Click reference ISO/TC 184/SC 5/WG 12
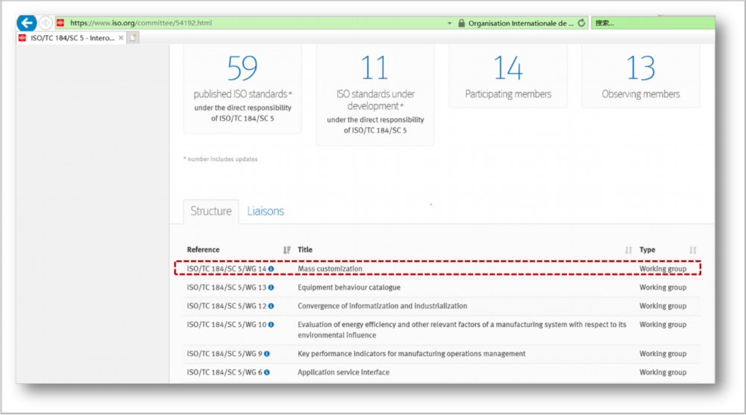Image resolution: width=746 pixels, height=415 pixels. (227, 306)
